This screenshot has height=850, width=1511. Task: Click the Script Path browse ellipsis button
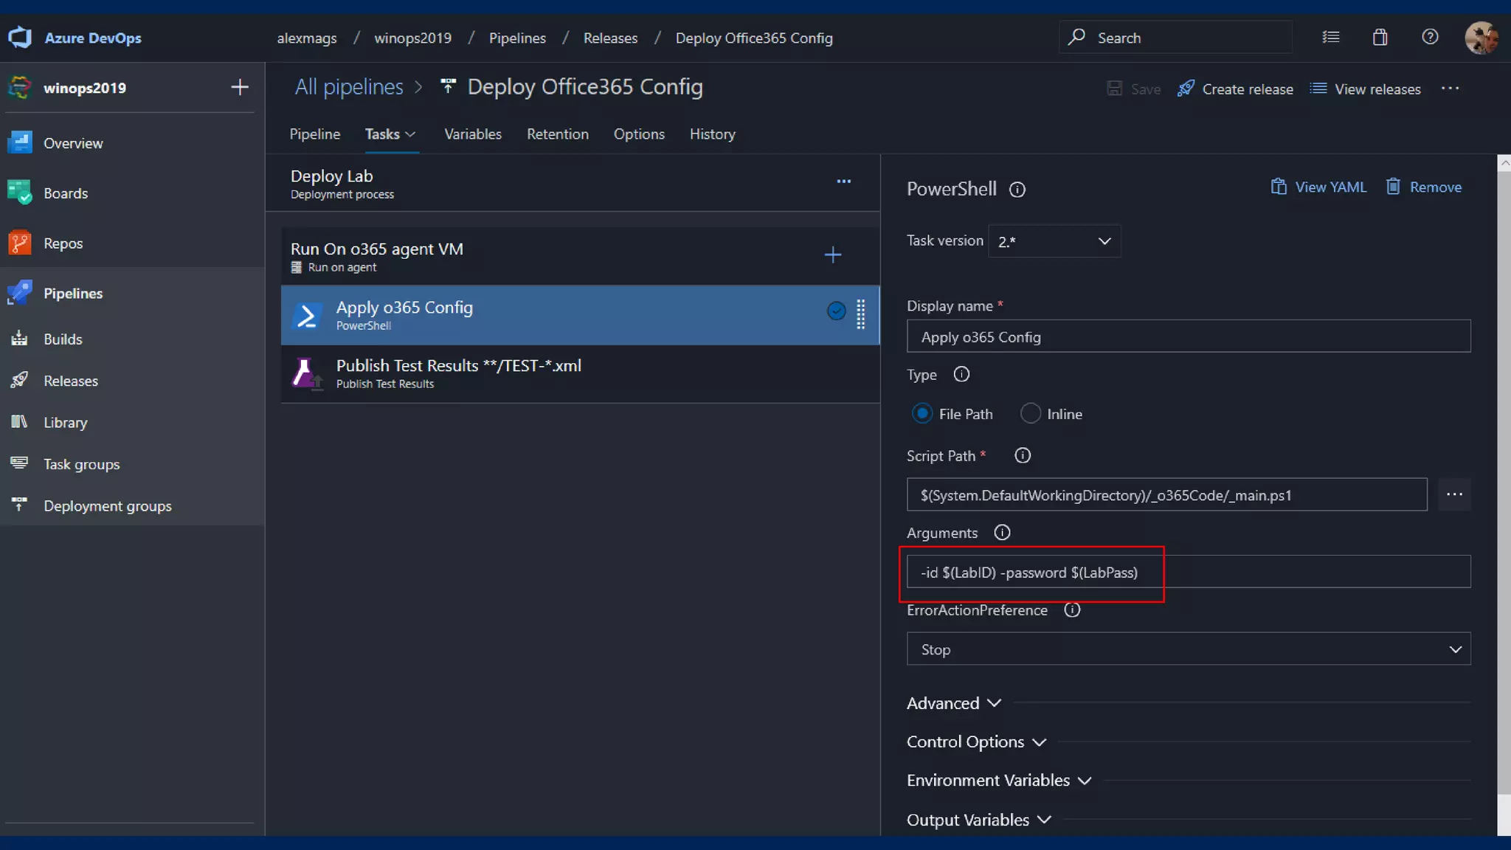pyautogui.click(x=1454, y=494)
